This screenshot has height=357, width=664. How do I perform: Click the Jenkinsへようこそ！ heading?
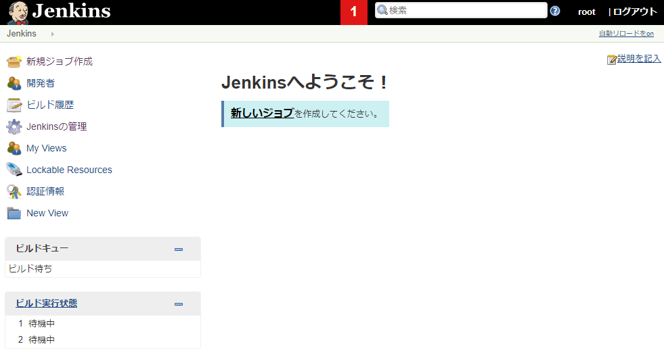[305, 82]
